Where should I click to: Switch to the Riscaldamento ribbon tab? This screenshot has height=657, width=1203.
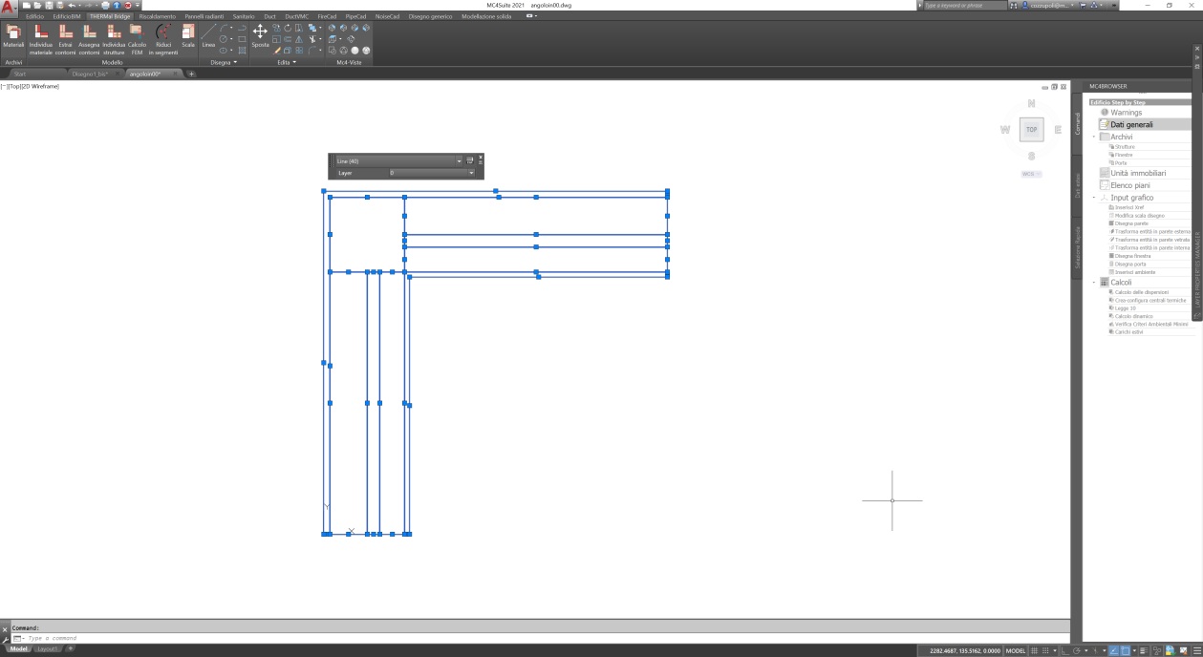[158, 16]
